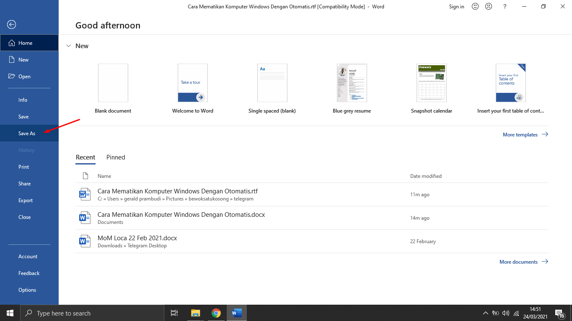Click the Home house icon
The width and height of the screenshot is (572, 321).
coord(12,43)
